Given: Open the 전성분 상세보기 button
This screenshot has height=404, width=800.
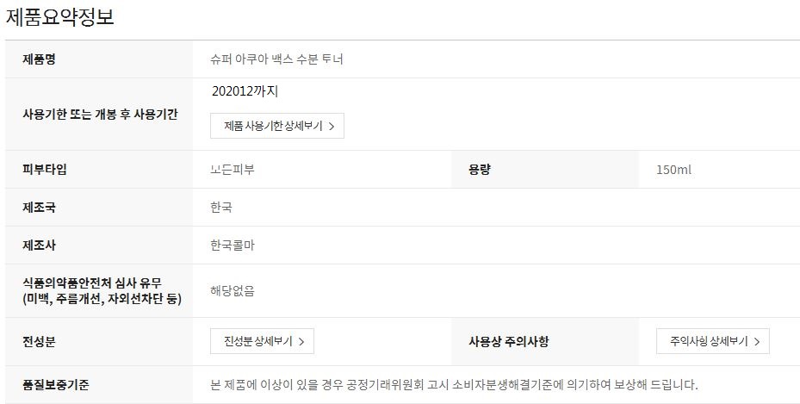Looking at the screenshot, I should point(263,341).
